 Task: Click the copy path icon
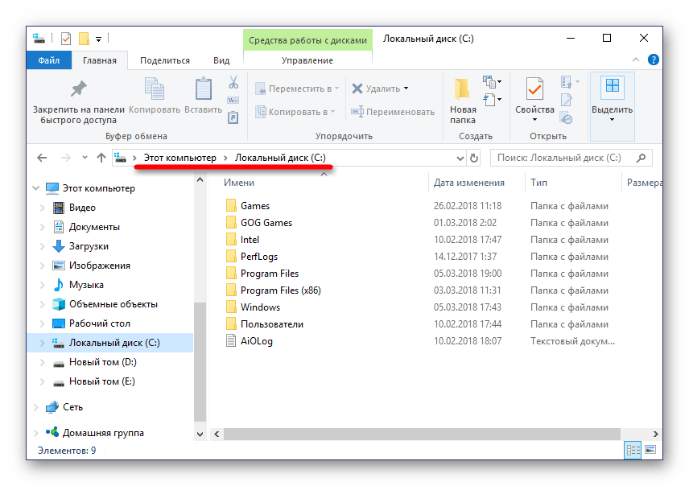[233, 101]
